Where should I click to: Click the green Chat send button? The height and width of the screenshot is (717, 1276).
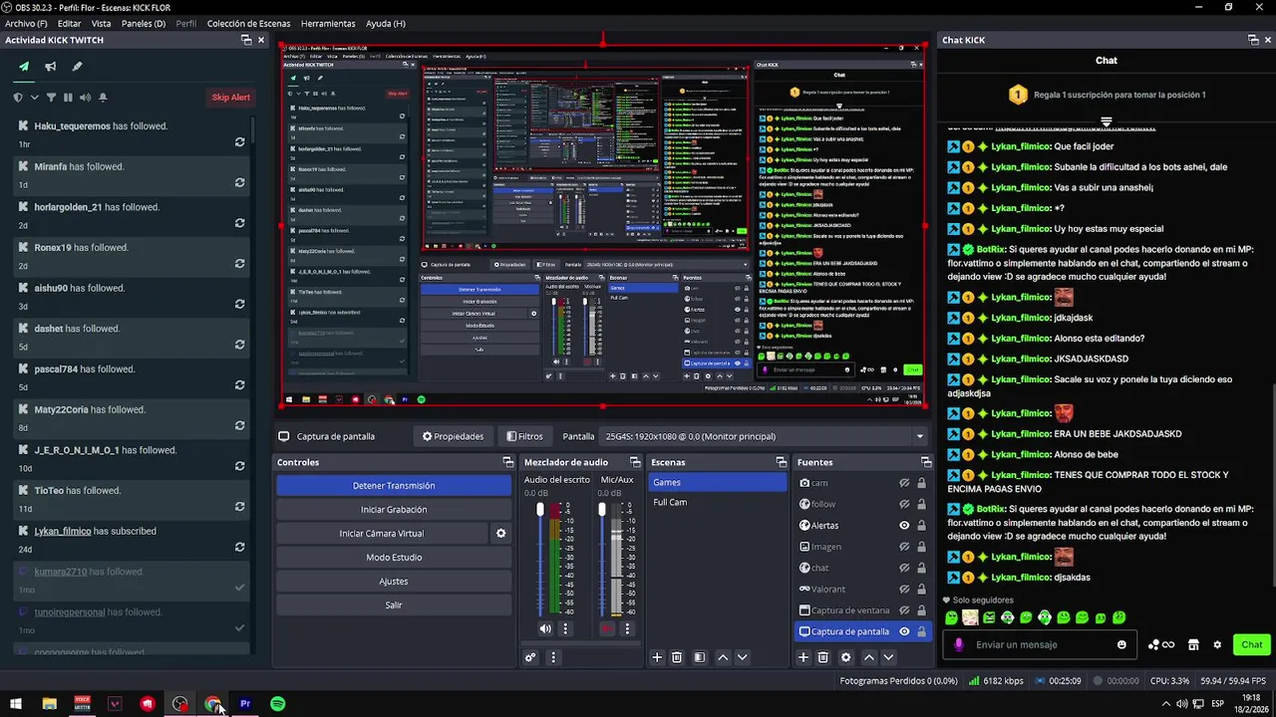[1252, 644]
